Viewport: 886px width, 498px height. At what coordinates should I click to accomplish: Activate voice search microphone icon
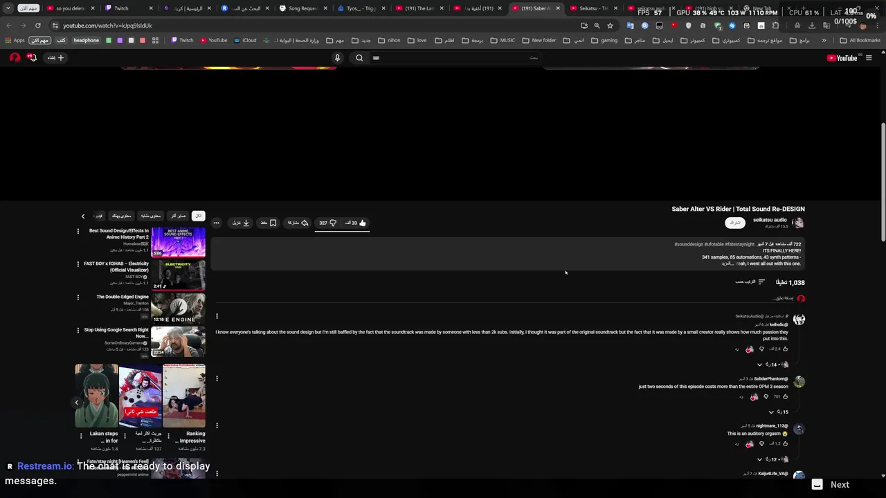click(x=337, y=58)
